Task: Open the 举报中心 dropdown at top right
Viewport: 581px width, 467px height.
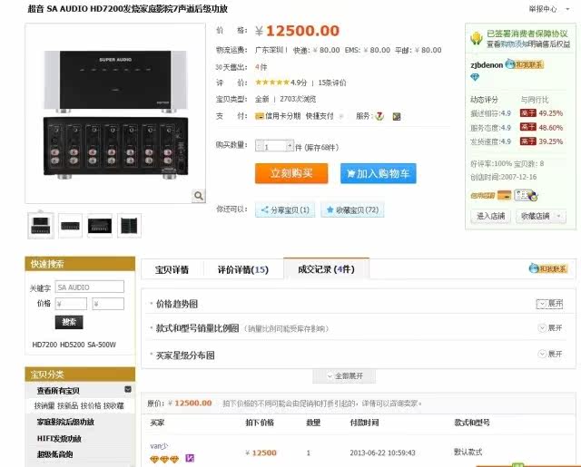Action: coord(546,8)
